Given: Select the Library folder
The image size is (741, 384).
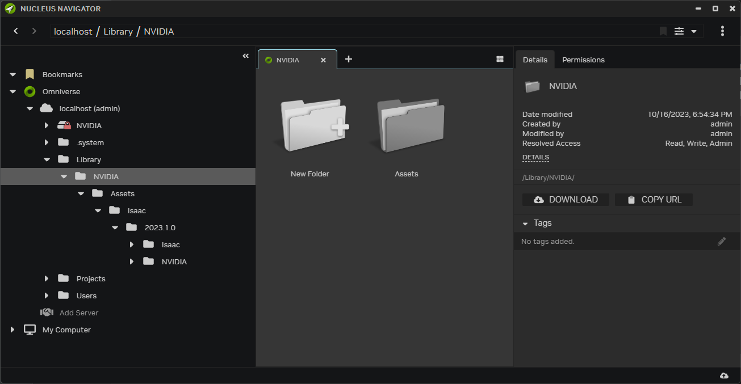Looking at the screenshot, I should click(89, 159).
